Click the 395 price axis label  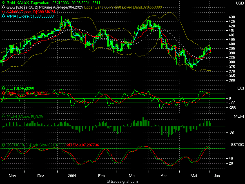click(232, 49)
